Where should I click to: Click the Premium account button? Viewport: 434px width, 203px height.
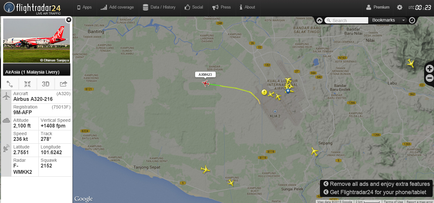(x=378, y=7)
